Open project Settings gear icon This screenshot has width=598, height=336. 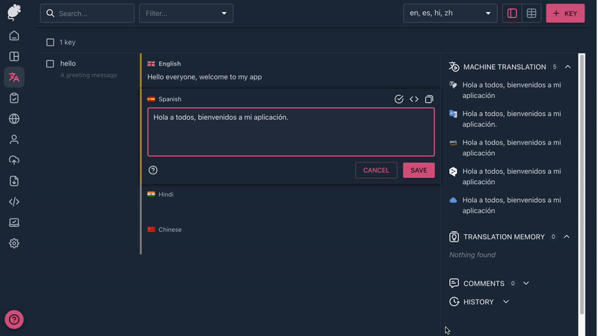14,243
